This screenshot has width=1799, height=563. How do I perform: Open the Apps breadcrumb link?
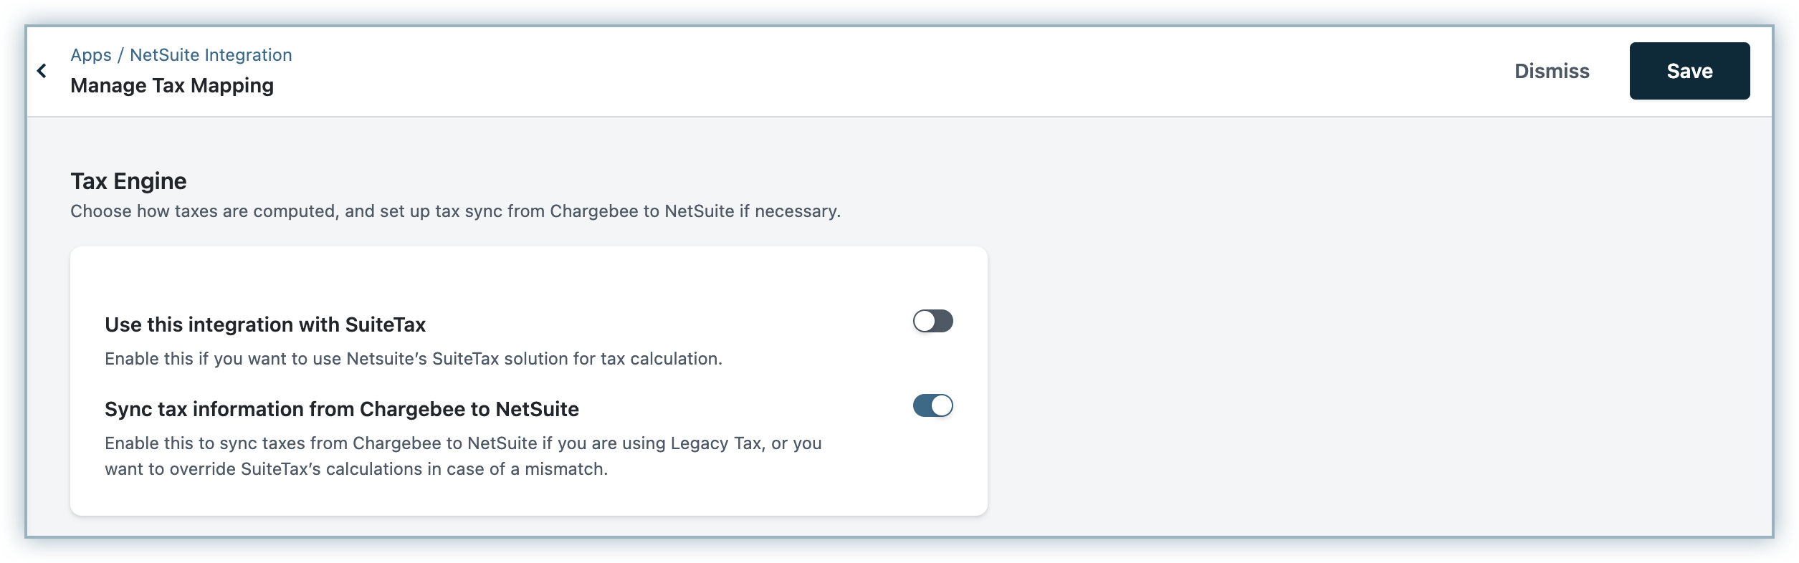(91, 55)
